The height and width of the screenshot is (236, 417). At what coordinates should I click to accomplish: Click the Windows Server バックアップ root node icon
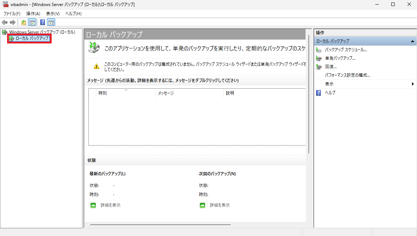point(5,32)
